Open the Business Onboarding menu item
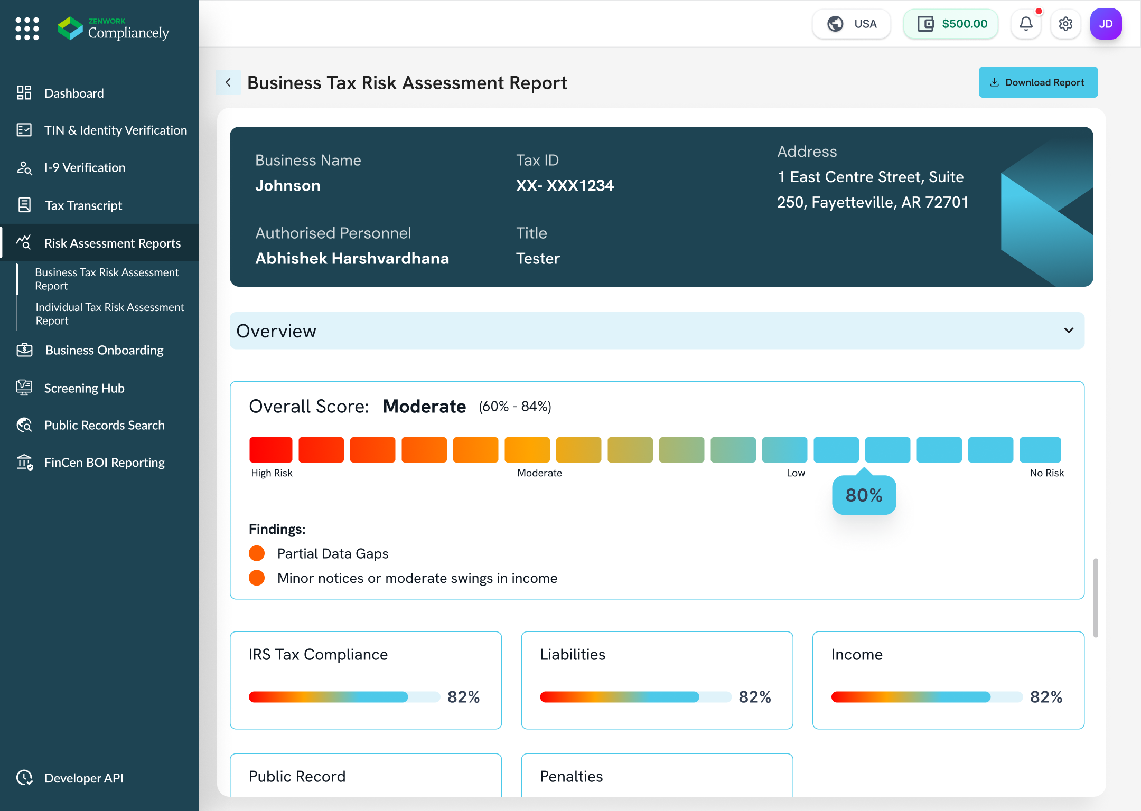The width and height of the screenshot is (1141, 811). 104,350
